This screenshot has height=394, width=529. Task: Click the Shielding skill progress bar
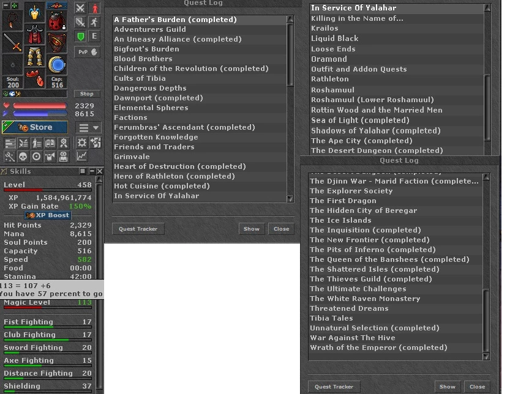48,392
